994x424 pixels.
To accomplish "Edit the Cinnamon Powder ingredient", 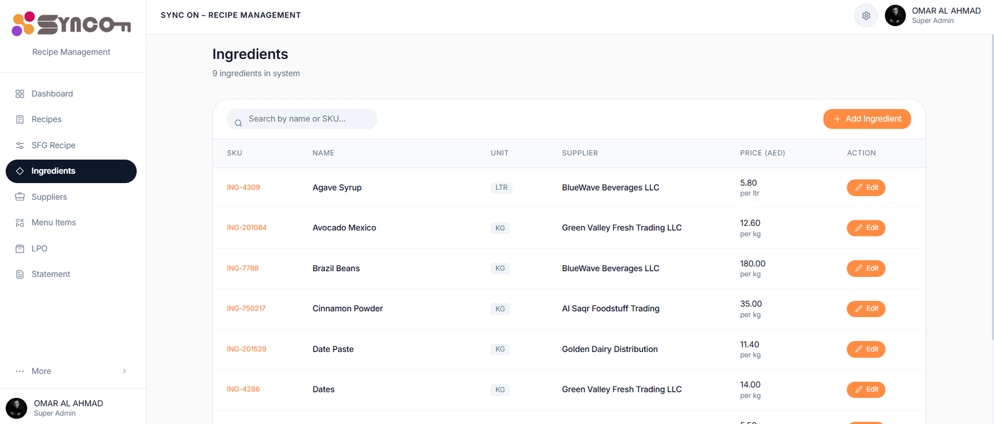I will 866,309.
